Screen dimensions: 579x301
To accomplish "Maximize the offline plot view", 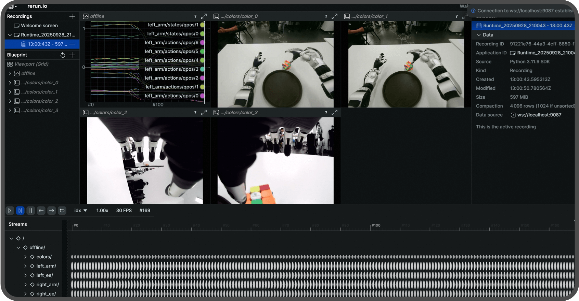I will point(204,16).
